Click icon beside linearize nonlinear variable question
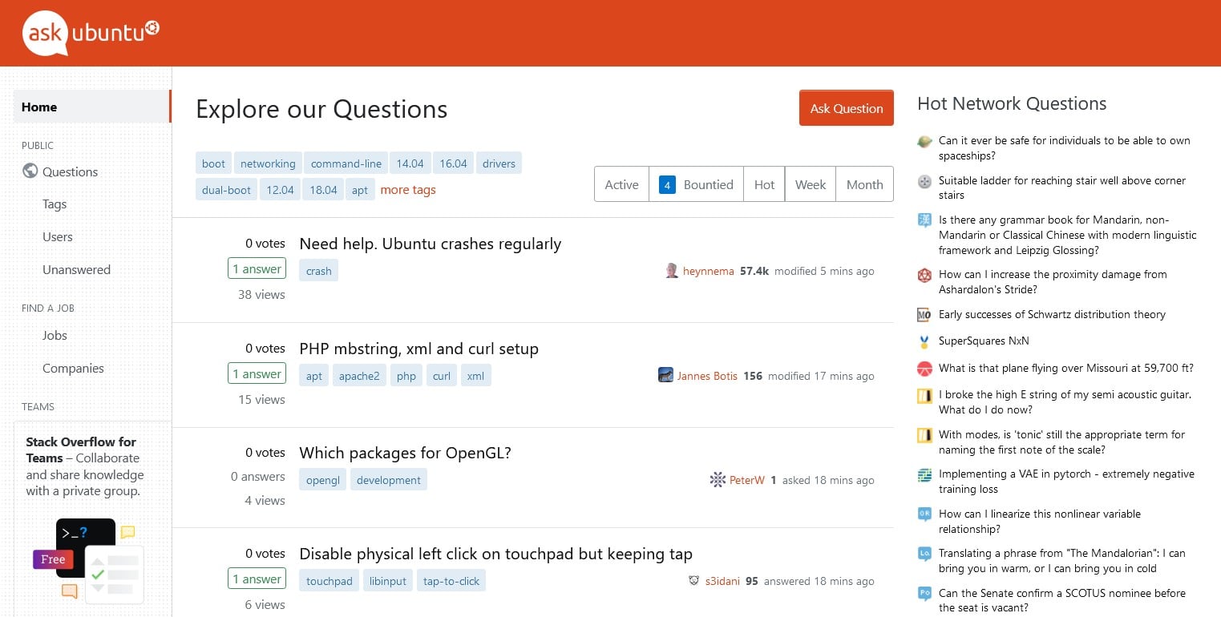1221x617 pixels. click(x=924, y=514)
